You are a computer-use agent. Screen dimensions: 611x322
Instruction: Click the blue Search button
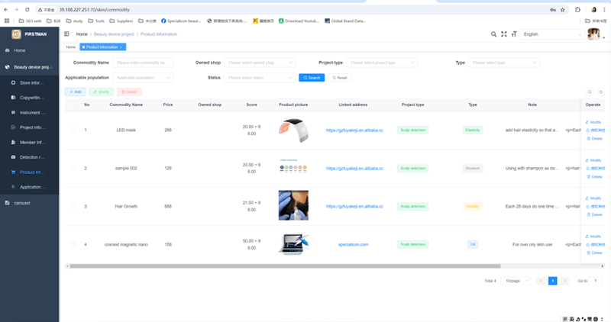tap(312, 78)
